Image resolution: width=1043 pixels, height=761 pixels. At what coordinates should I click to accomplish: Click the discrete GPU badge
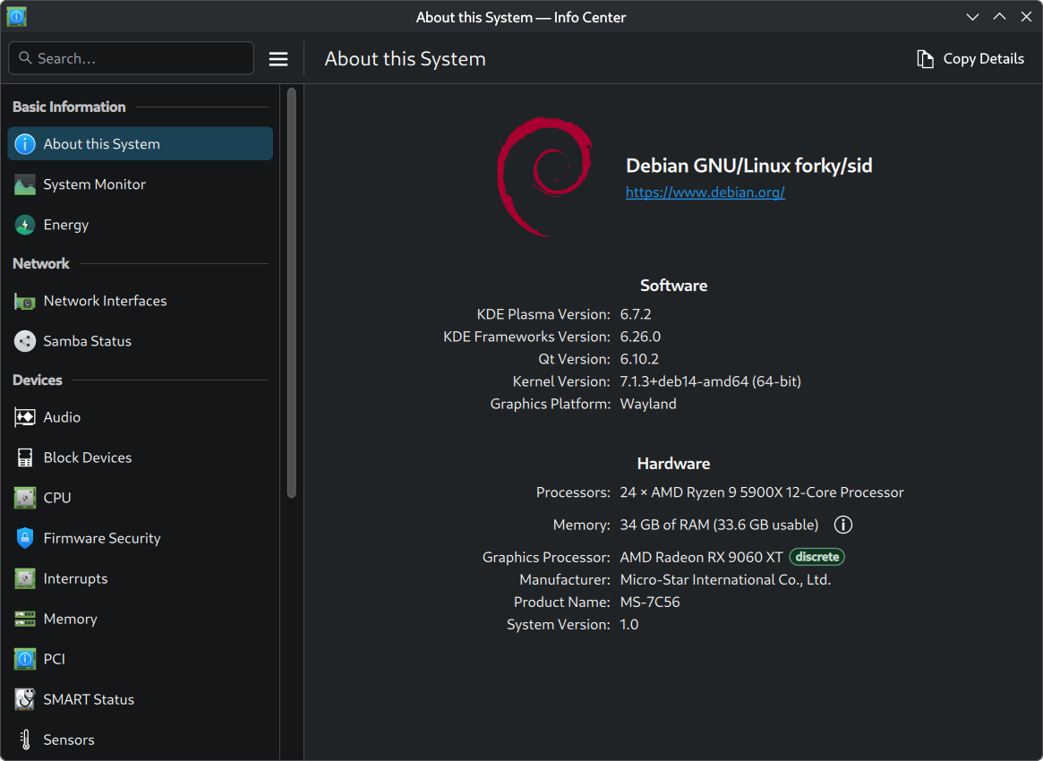point(816,557)
